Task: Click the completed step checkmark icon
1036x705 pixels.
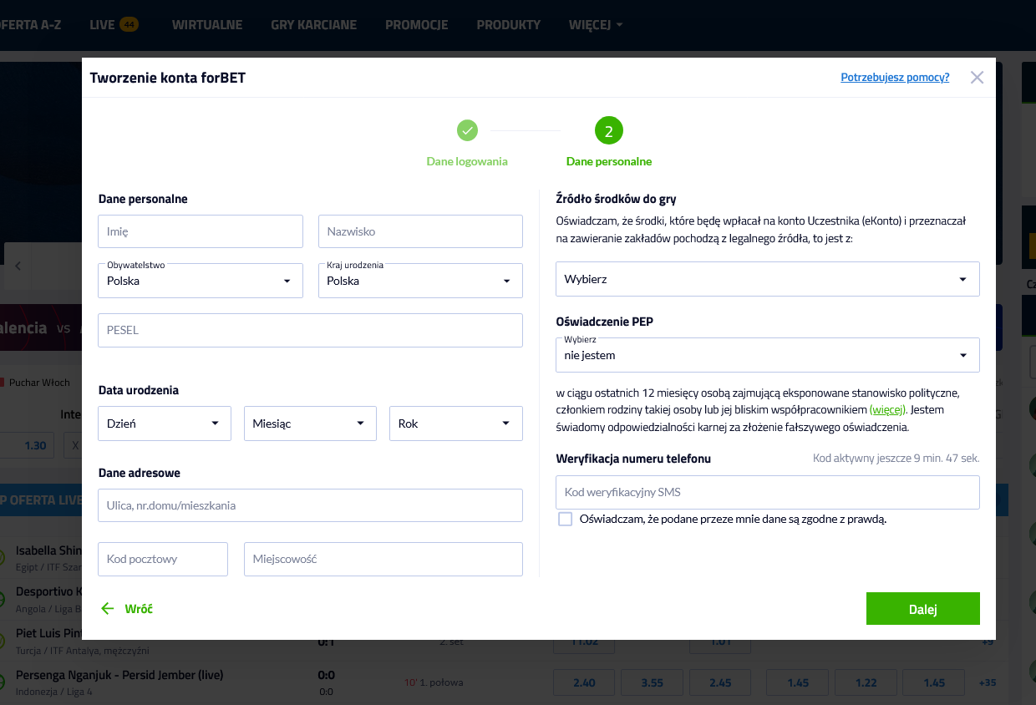Action: point(467,130)
